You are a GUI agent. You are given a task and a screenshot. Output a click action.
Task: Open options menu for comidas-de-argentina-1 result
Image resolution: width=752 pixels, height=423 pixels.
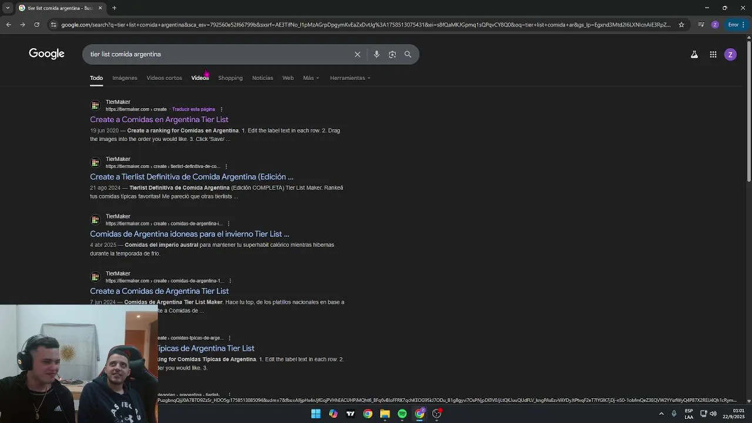pyautogui.click(x=230, y=281)
